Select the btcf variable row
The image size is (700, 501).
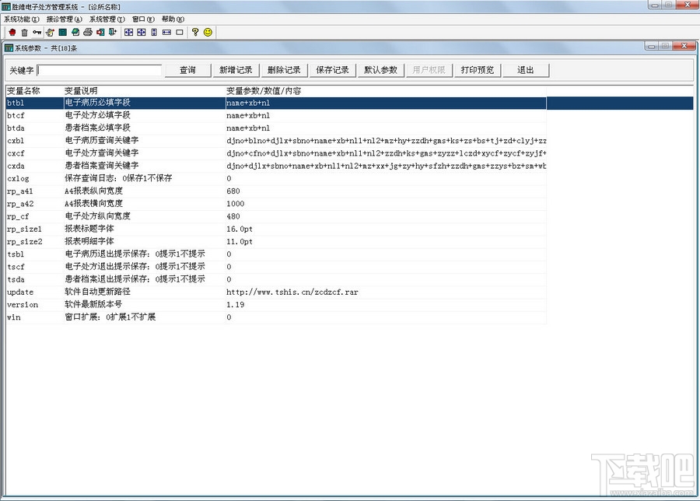point(276,116)
